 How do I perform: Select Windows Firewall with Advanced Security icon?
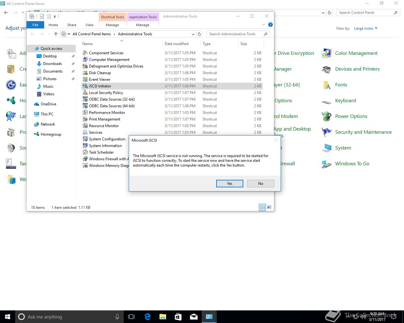pos(85,159)
